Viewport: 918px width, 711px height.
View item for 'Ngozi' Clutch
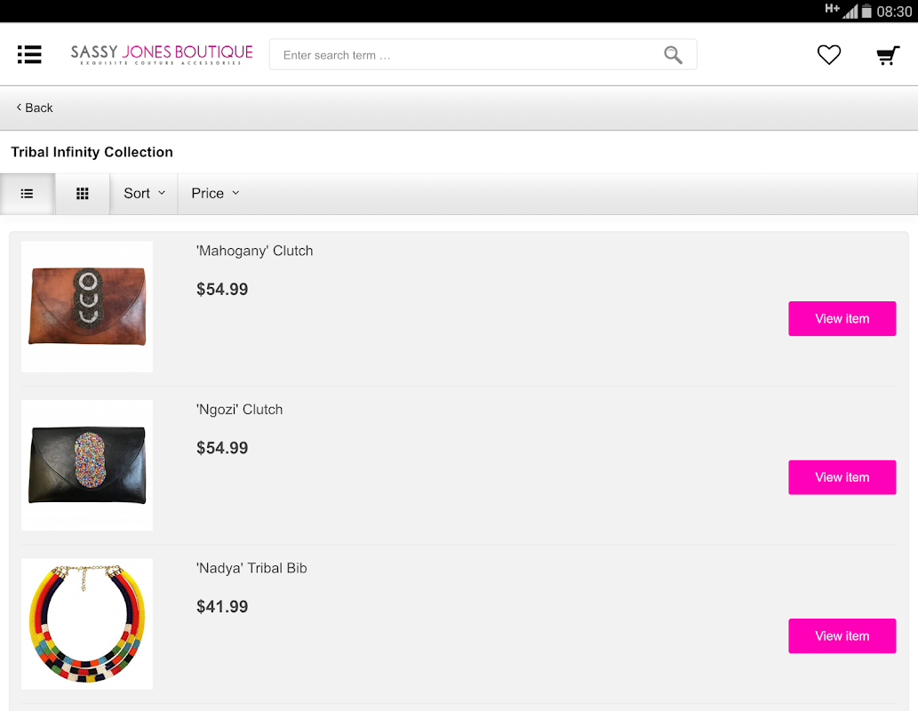click(x=842, y=477)
